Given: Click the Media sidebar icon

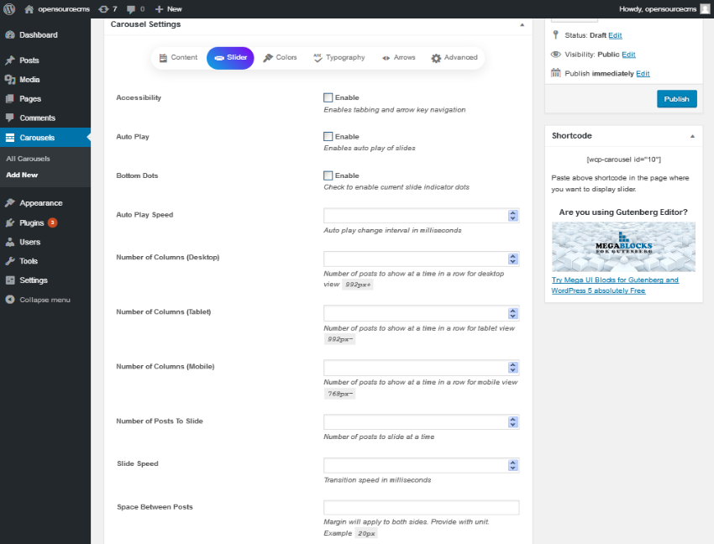Looking at the screenshot, I should (9, 79).
